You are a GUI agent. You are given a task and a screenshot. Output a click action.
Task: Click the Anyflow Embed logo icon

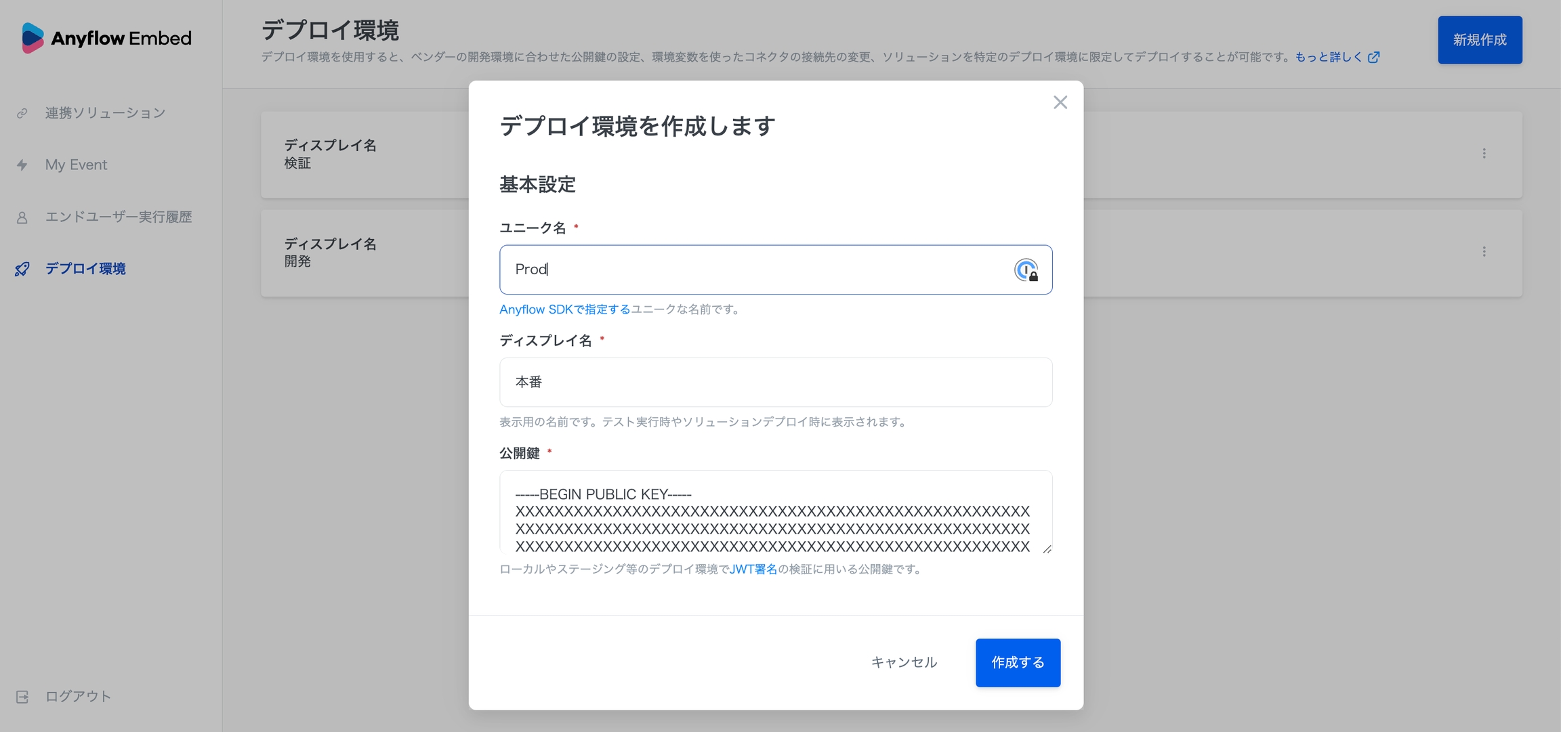[32, 38]
